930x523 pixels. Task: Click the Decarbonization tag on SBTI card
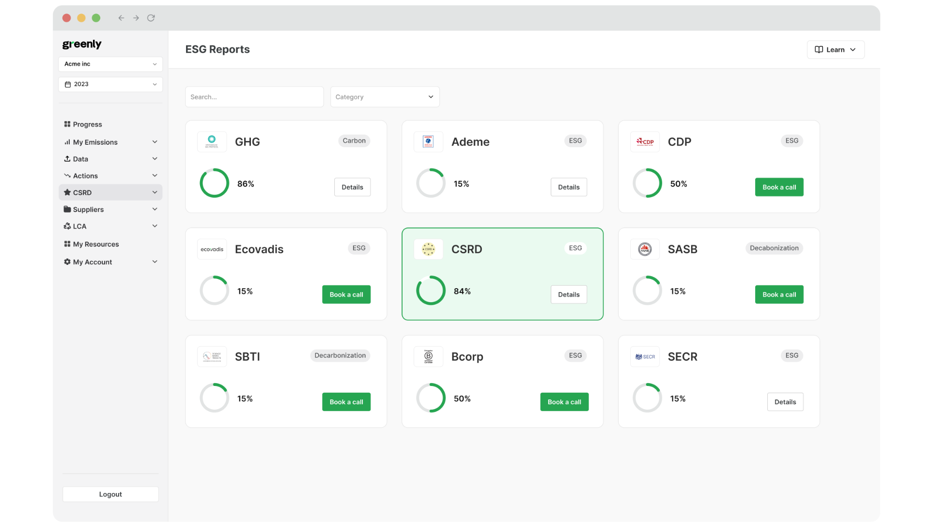340,355
